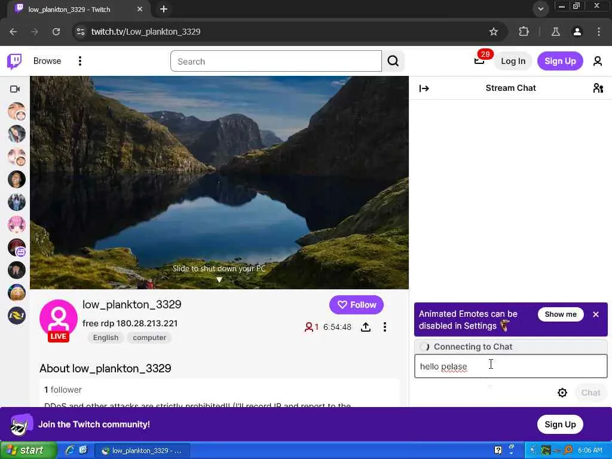
Task: Click the Log In button
Action: (x=513, y=61)
